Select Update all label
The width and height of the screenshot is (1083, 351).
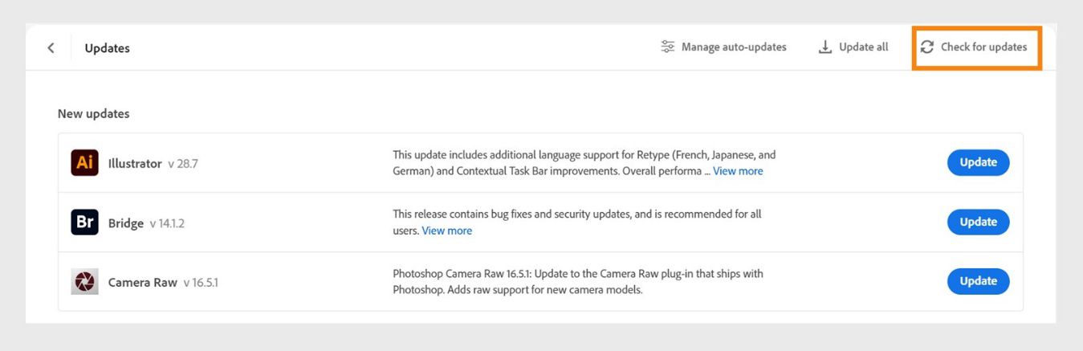pos(863,47)
